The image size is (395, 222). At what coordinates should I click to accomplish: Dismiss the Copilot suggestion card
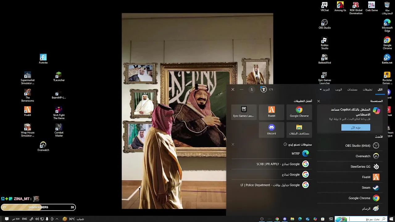[318, 101]
